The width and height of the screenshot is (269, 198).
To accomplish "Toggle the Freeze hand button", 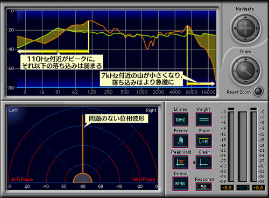I will pos(180,141).
